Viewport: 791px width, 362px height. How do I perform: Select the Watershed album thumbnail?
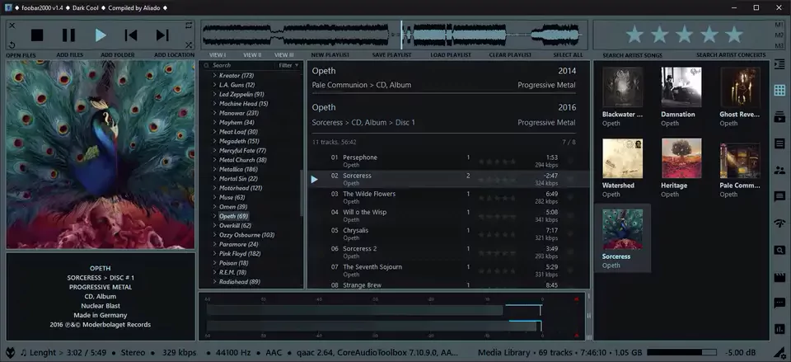tap(622, 158)
